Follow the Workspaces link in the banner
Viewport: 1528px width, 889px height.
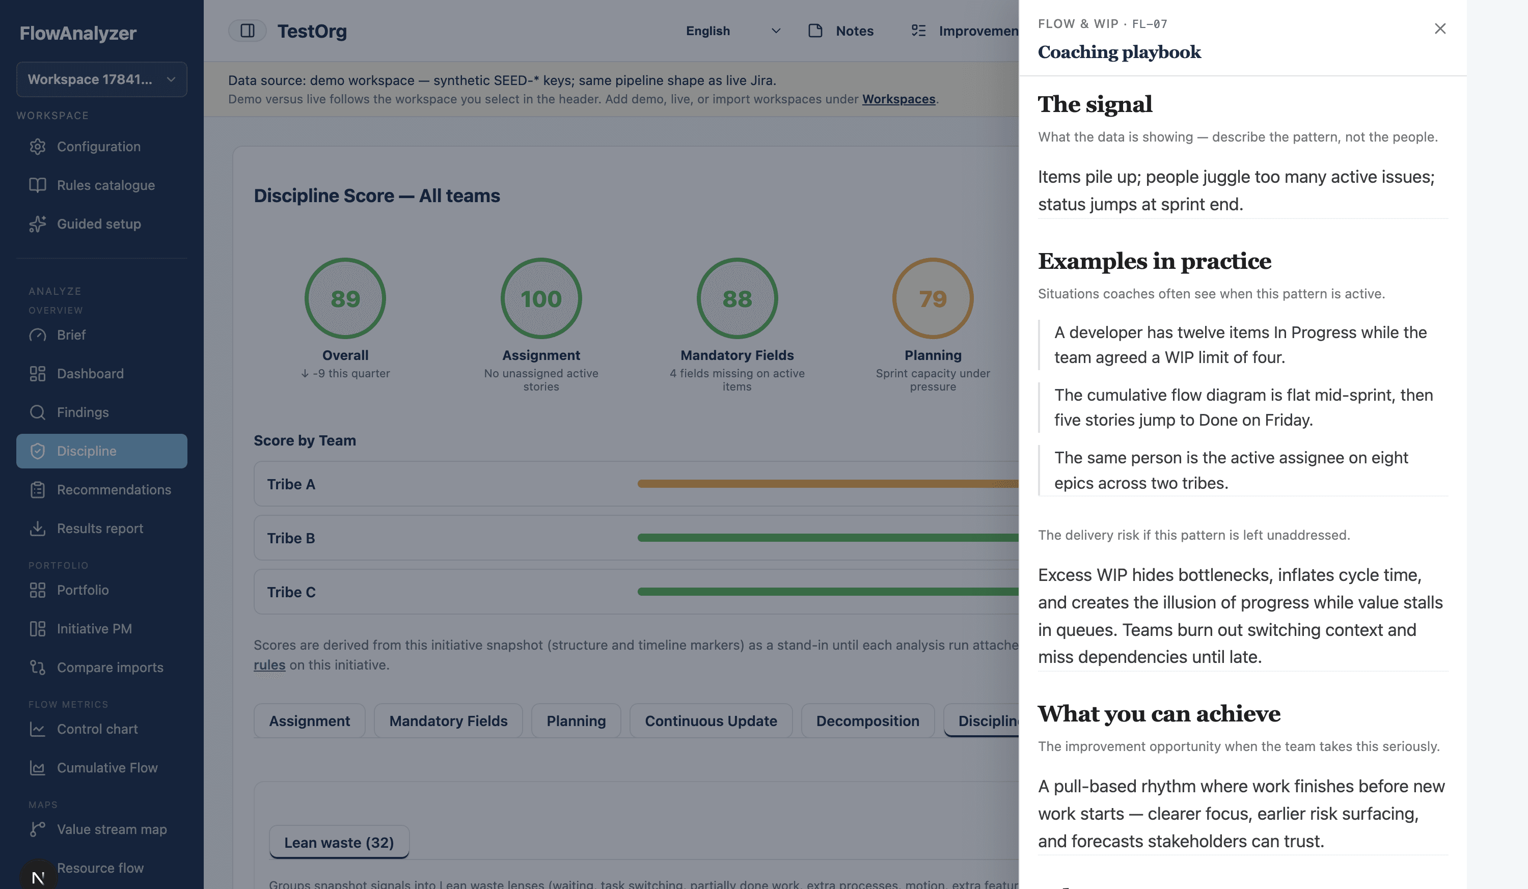point(898,99)
